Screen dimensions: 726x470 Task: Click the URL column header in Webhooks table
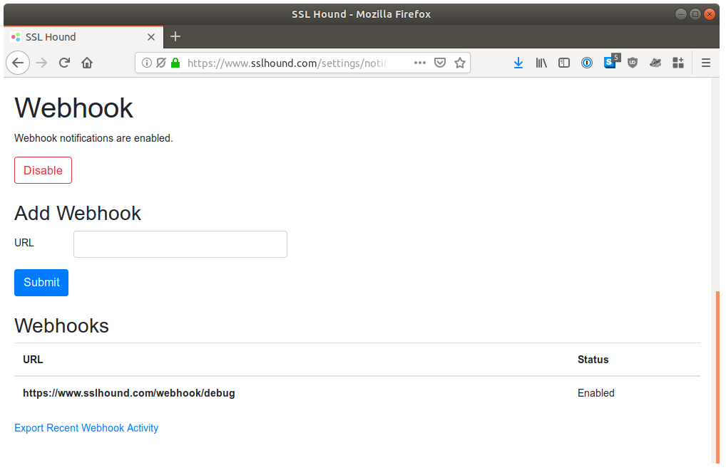pyautogui.click(x=33, y=360)
